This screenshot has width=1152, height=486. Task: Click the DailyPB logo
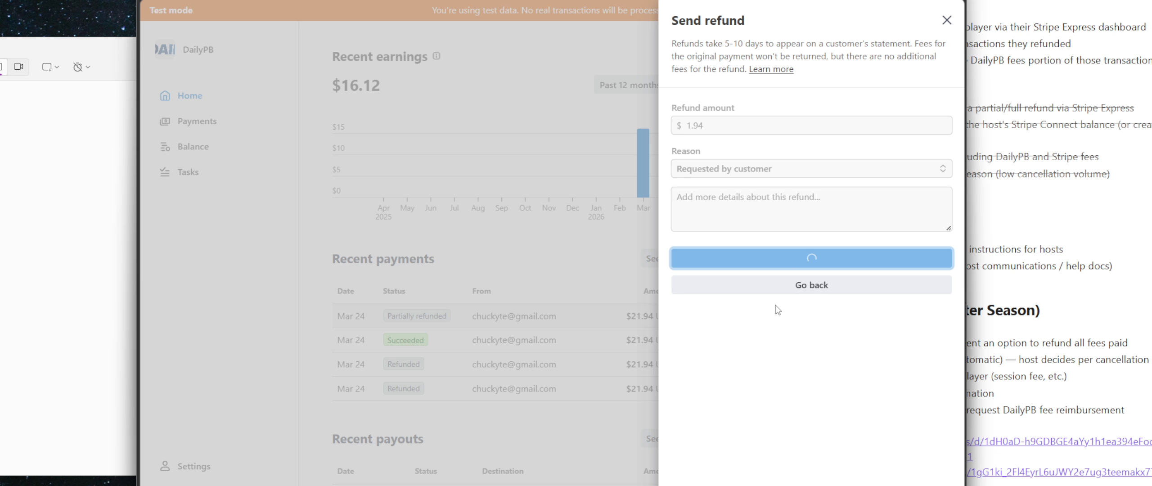click(165, 49)
